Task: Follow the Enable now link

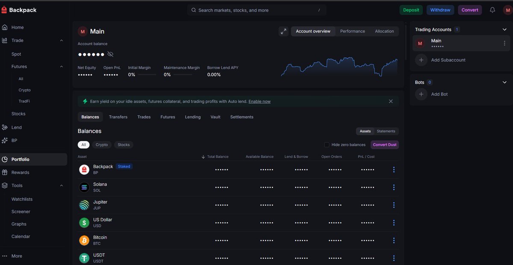Action: pos(259,101)
